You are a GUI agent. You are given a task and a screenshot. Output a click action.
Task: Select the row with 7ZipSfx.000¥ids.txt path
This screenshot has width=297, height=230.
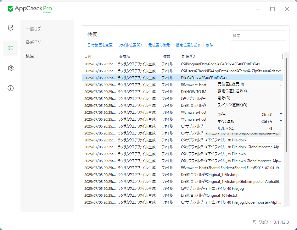pyautogui.click(x=182, y=71)
